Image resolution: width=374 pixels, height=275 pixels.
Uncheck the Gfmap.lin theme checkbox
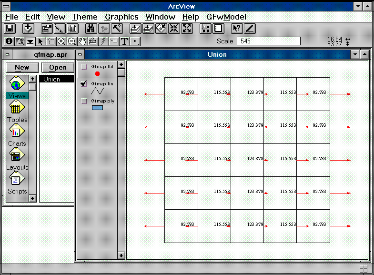(x=84, y=83)
